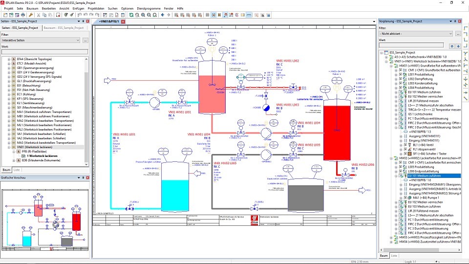
Task: Click the blue down arrow in Vorplanung
Action: 458,46
